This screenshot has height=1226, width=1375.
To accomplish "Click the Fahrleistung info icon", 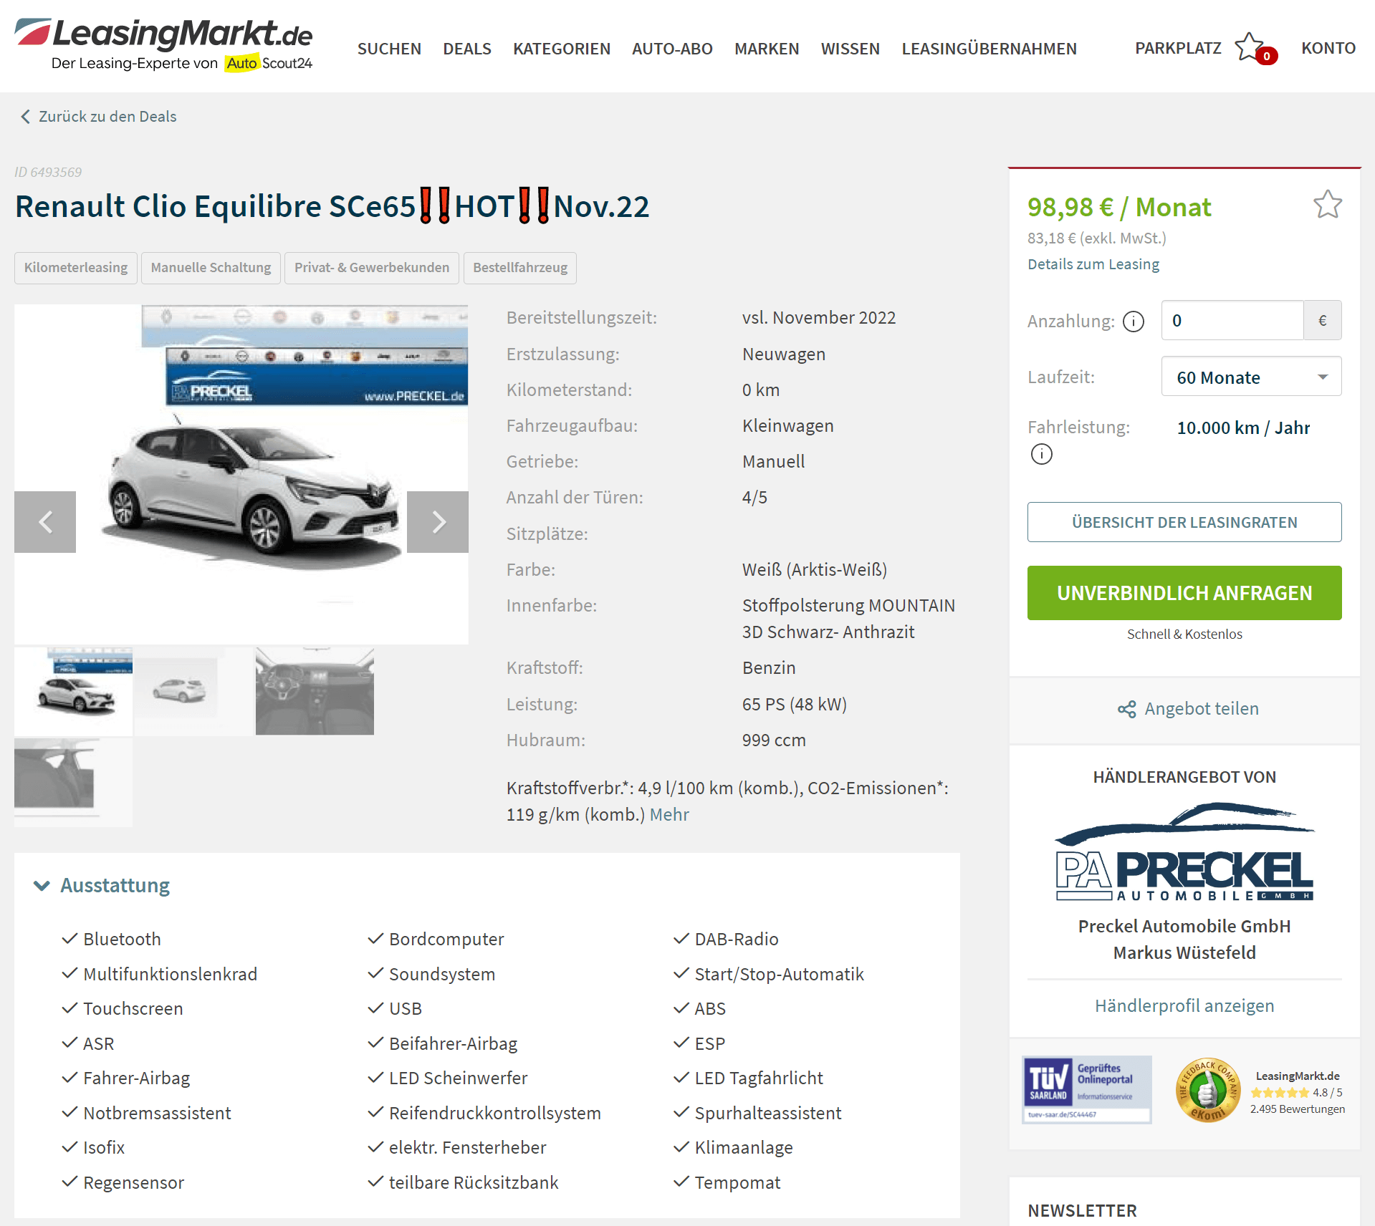I will [x=1041, y=454].
